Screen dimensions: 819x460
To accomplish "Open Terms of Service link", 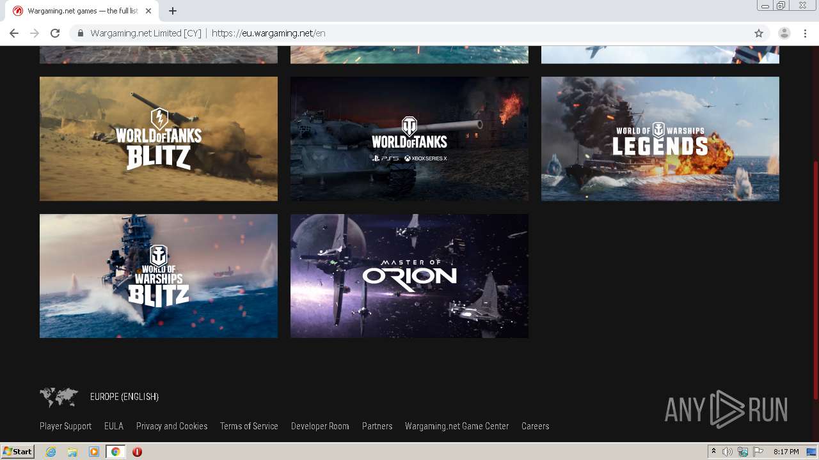I will [249, 426].
